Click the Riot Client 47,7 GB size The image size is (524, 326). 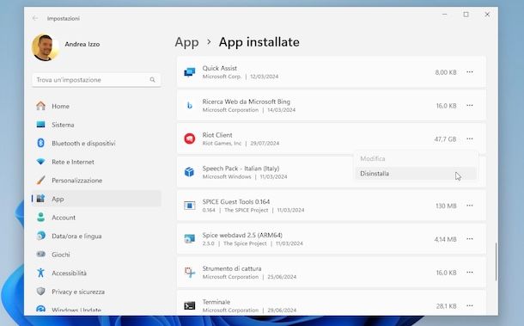[x=445, y=138]
